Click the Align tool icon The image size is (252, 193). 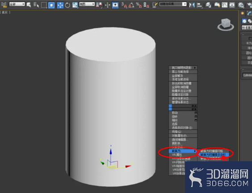coord(199,5)
